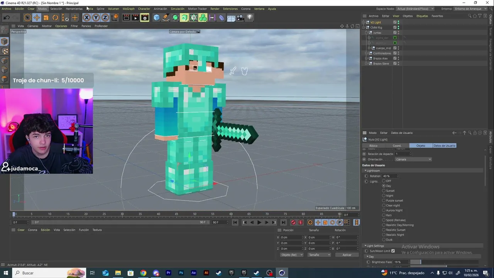Collapse the Juntas object group
This screenshot has width=494, height=278.
click(366, 32)
